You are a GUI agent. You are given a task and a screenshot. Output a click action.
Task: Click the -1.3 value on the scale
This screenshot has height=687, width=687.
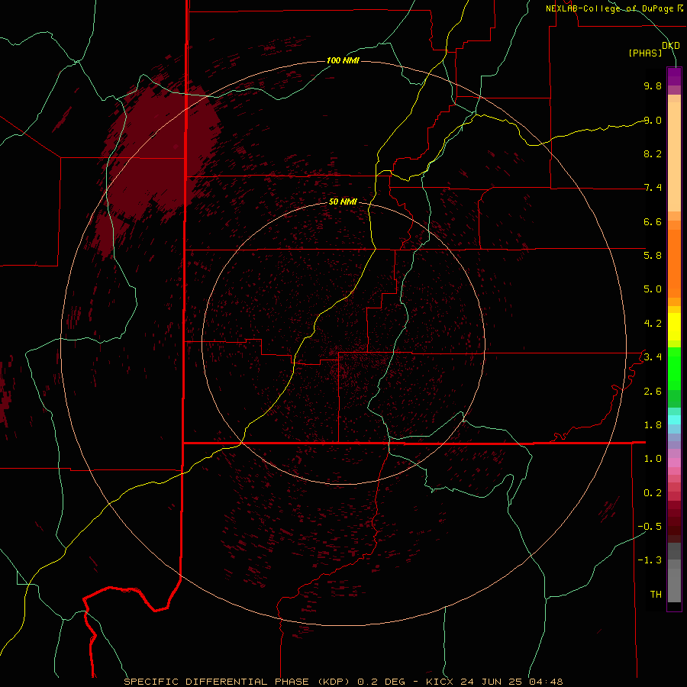click(650, 560)
